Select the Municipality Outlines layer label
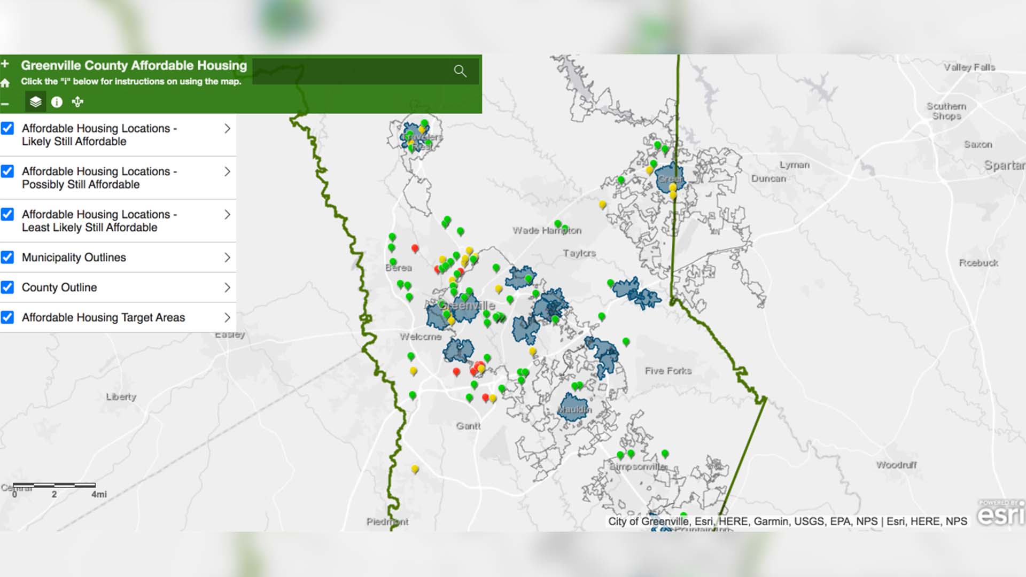1026x577 pixels. (74, 257)
